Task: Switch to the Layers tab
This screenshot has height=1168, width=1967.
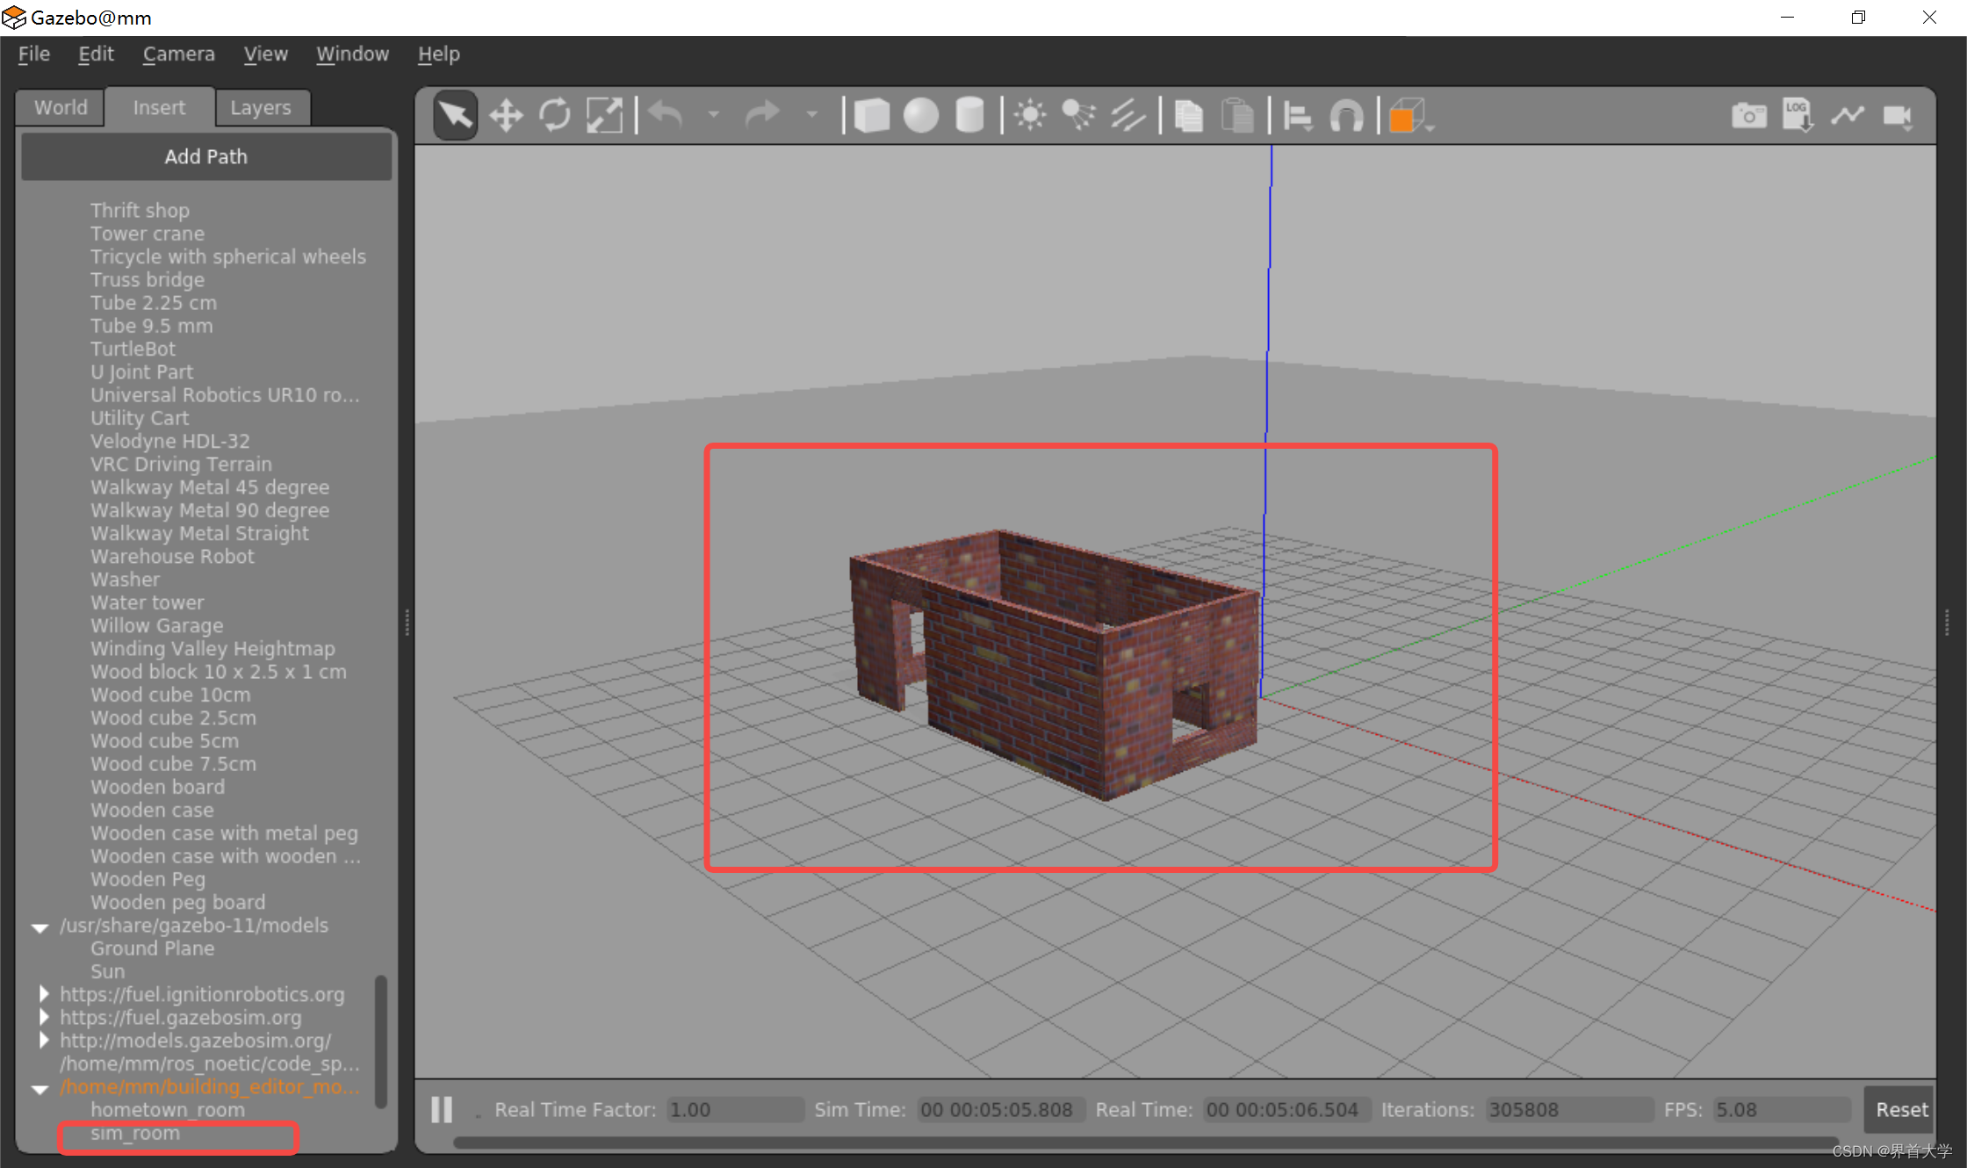Action: [x=260, y=108]
